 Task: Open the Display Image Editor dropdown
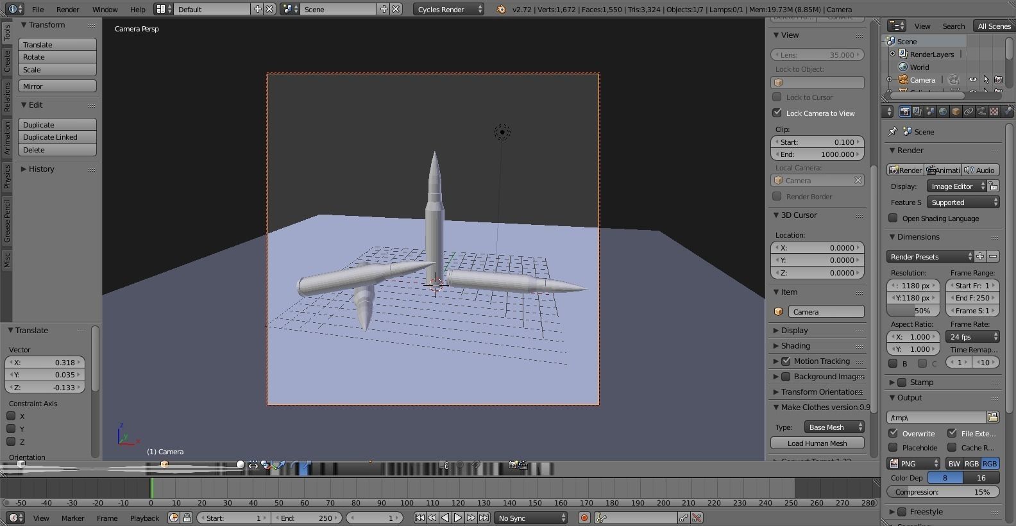(956, 186)
